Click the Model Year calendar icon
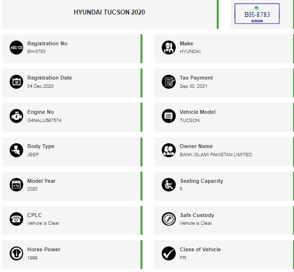This screenshot has width=294, height=272. pos(16,185)
